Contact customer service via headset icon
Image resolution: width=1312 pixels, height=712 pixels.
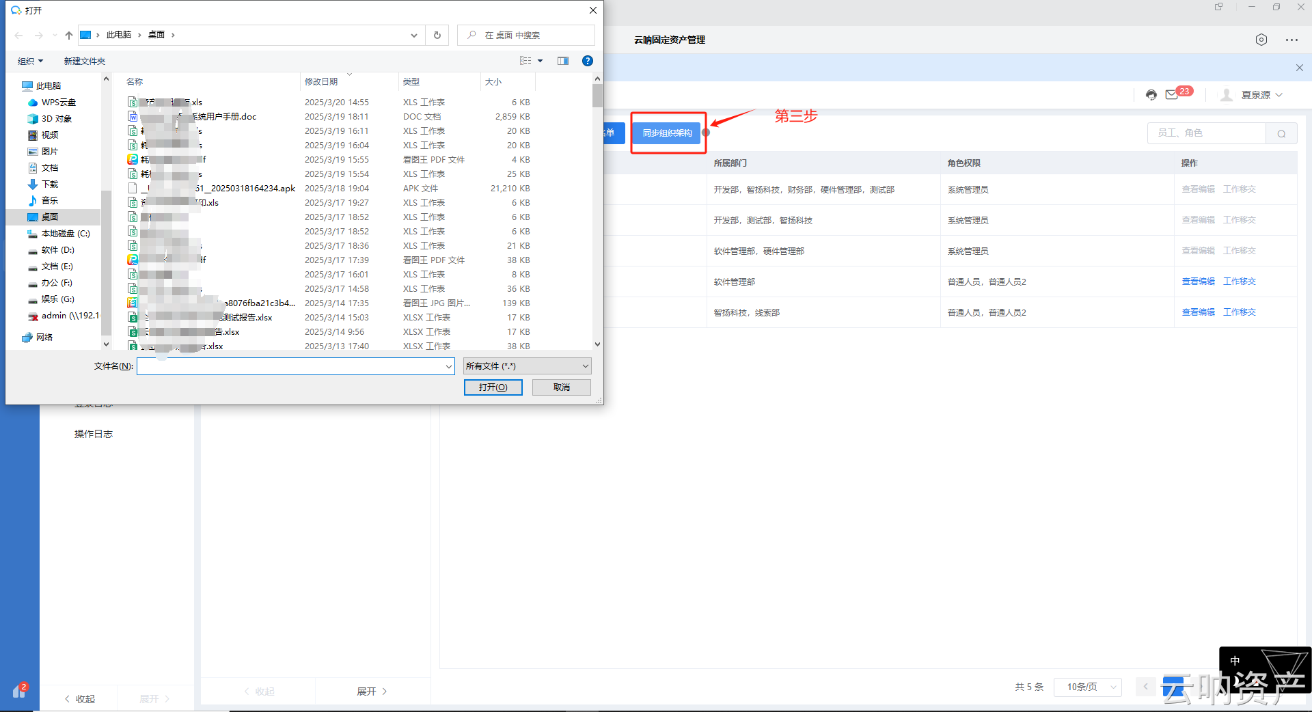point(1151,95)
